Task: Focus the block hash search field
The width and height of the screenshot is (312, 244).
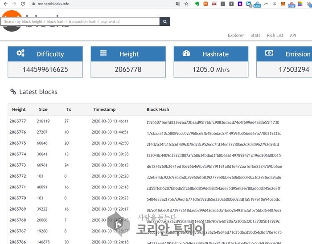Action: click(x=80, y=21)
